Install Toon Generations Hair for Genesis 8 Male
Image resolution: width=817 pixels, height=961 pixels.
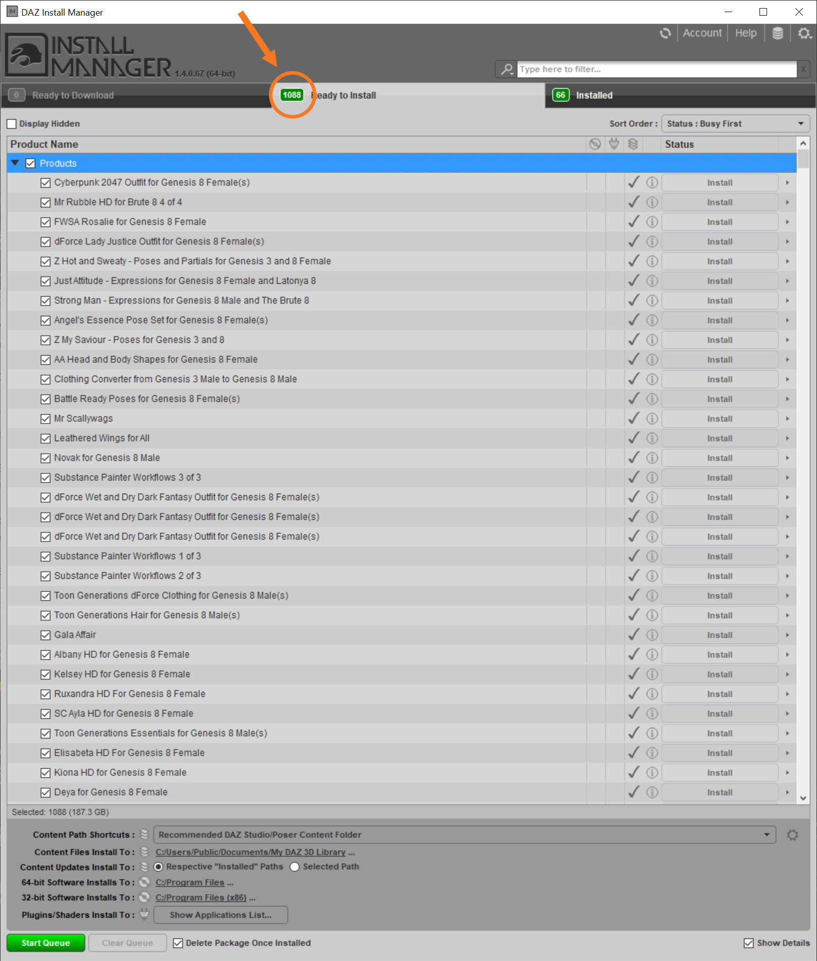tap(720, 615)
